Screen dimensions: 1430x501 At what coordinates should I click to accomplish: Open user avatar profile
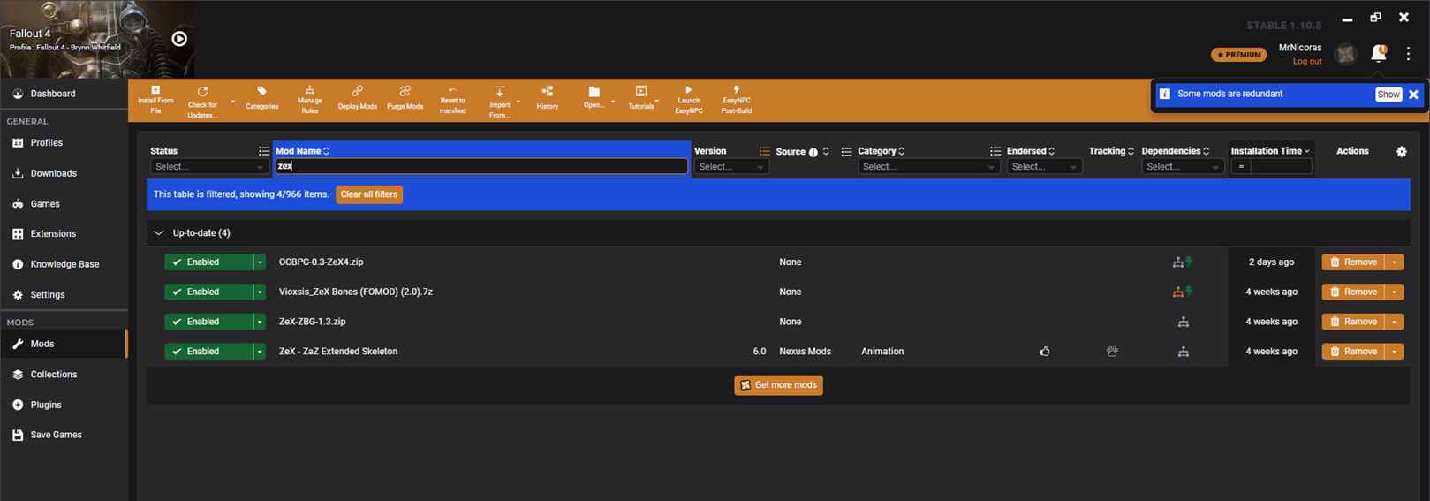[x=1345, y=54]
